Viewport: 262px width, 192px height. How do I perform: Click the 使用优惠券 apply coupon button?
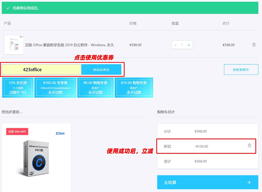click(101, 70)
